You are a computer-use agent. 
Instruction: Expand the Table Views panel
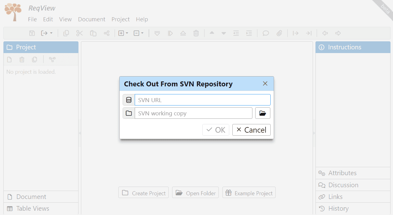point(41,209)
